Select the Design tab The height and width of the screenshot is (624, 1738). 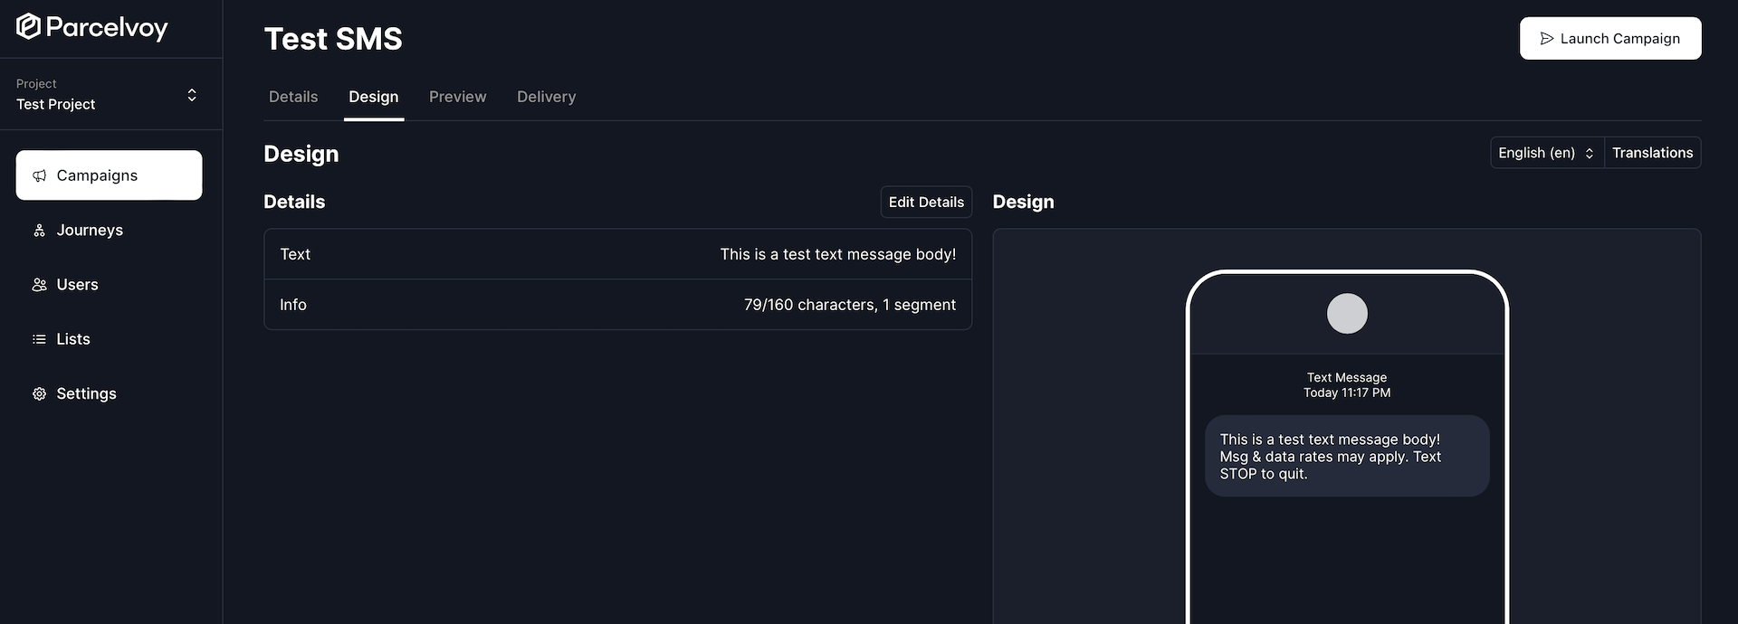click(373, 97)
